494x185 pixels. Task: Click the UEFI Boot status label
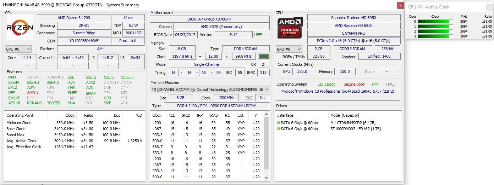point(326,84)
